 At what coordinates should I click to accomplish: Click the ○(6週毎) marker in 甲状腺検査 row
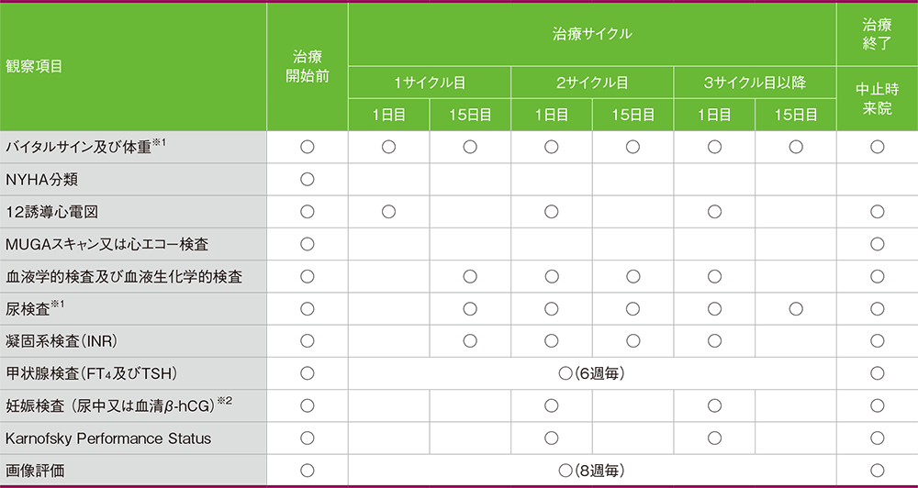pos(591,373)
